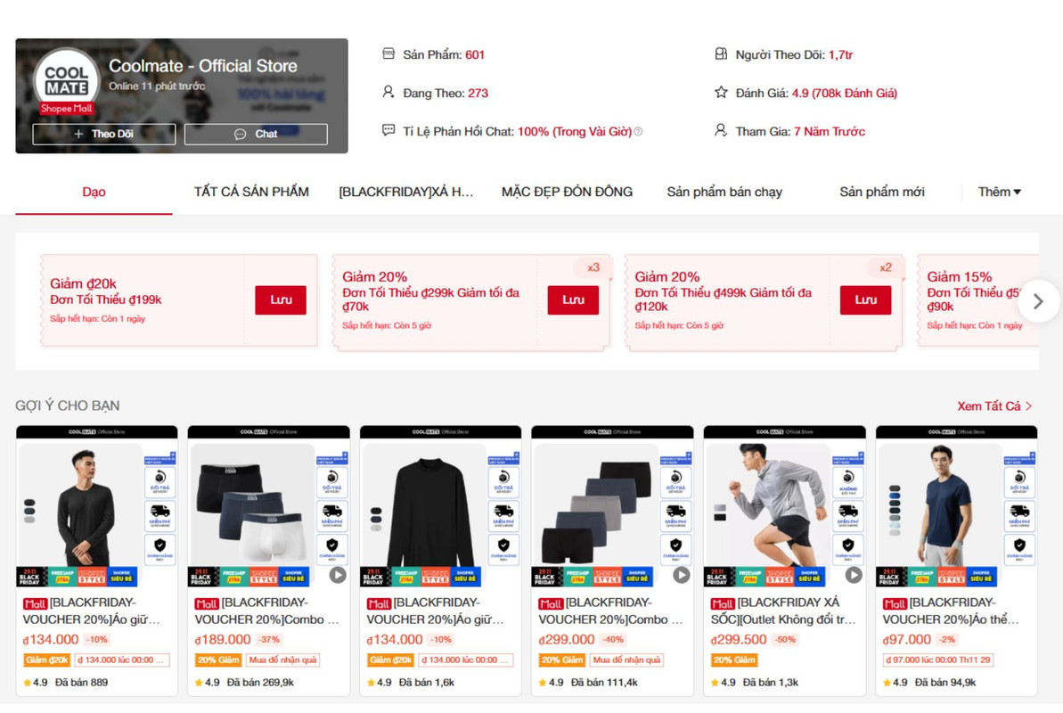This screenshot has height=713, width=1063.
Task: Click the store icon beside Sản Phẩm
Action: click(x=388, y=53)
